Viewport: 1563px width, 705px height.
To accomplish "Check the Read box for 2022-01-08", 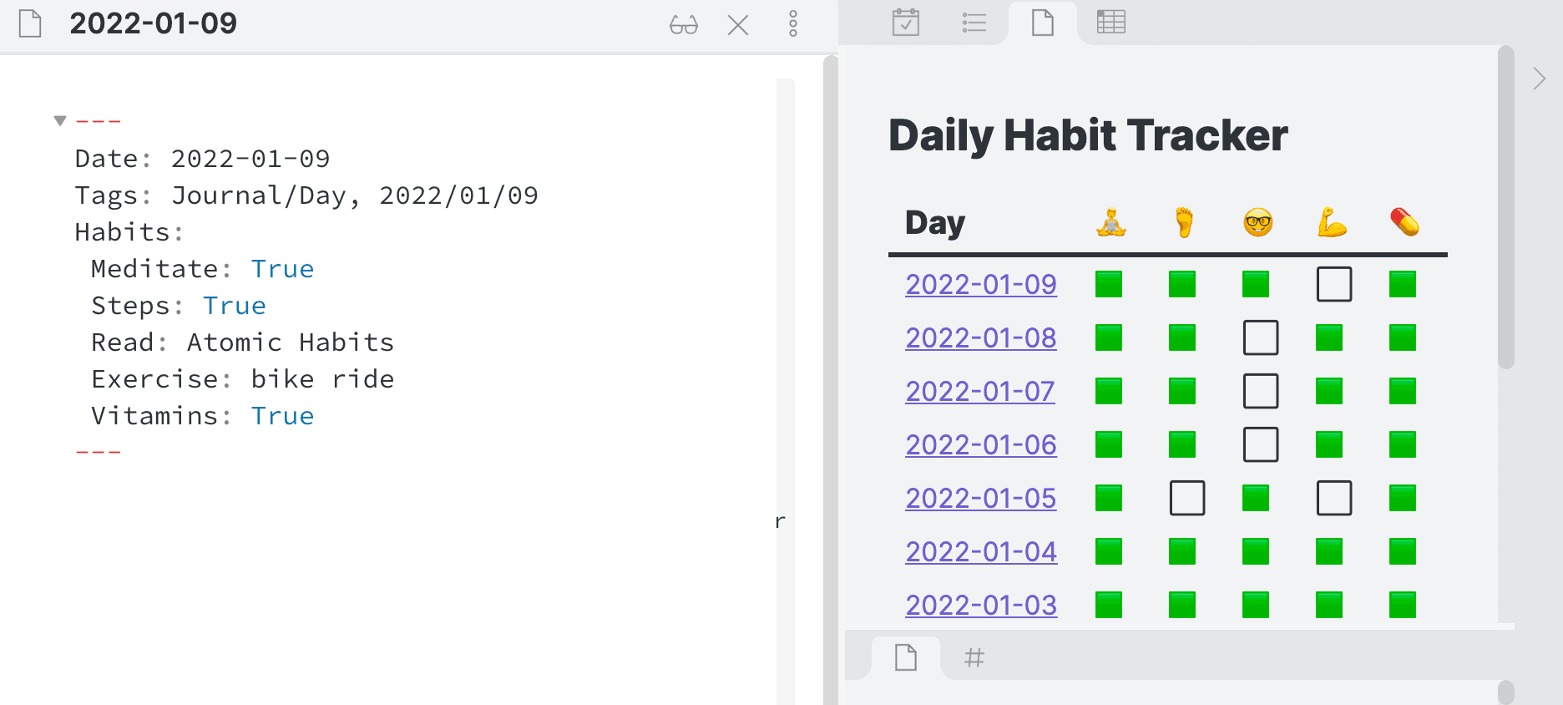I will point(1261,337).
